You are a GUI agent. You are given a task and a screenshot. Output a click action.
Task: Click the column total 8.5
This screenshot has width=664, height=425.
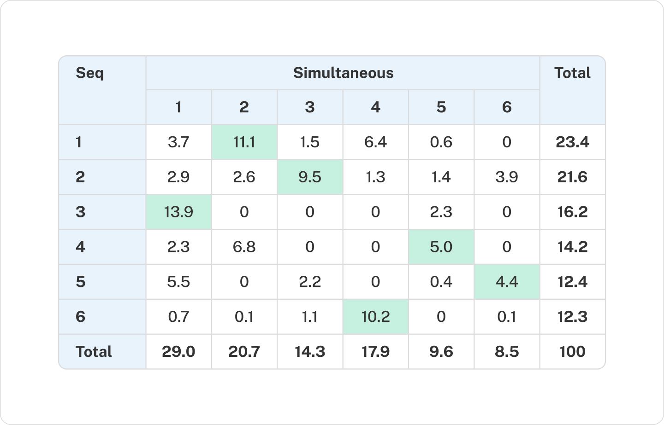point(506,352)
